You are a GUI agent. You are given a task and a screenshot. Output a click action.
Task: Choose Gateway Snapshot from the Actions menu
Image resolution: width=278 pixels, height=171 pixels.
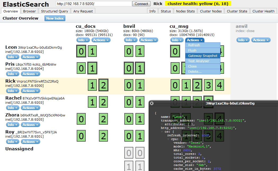pos(202,56)
